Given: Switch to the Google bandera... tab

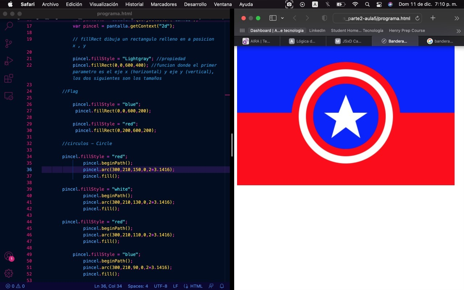Looking at the screenshot, I should 440,41.
